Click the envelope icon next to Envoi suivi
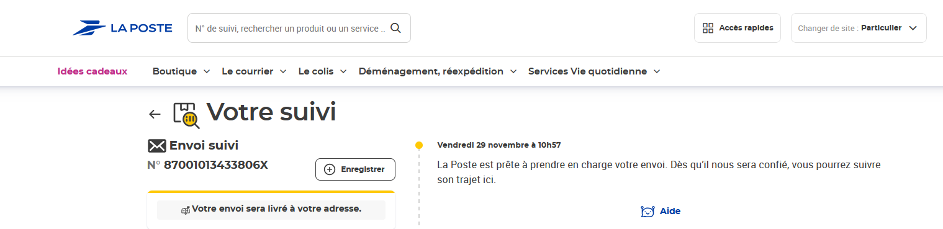 coord(156,146)
